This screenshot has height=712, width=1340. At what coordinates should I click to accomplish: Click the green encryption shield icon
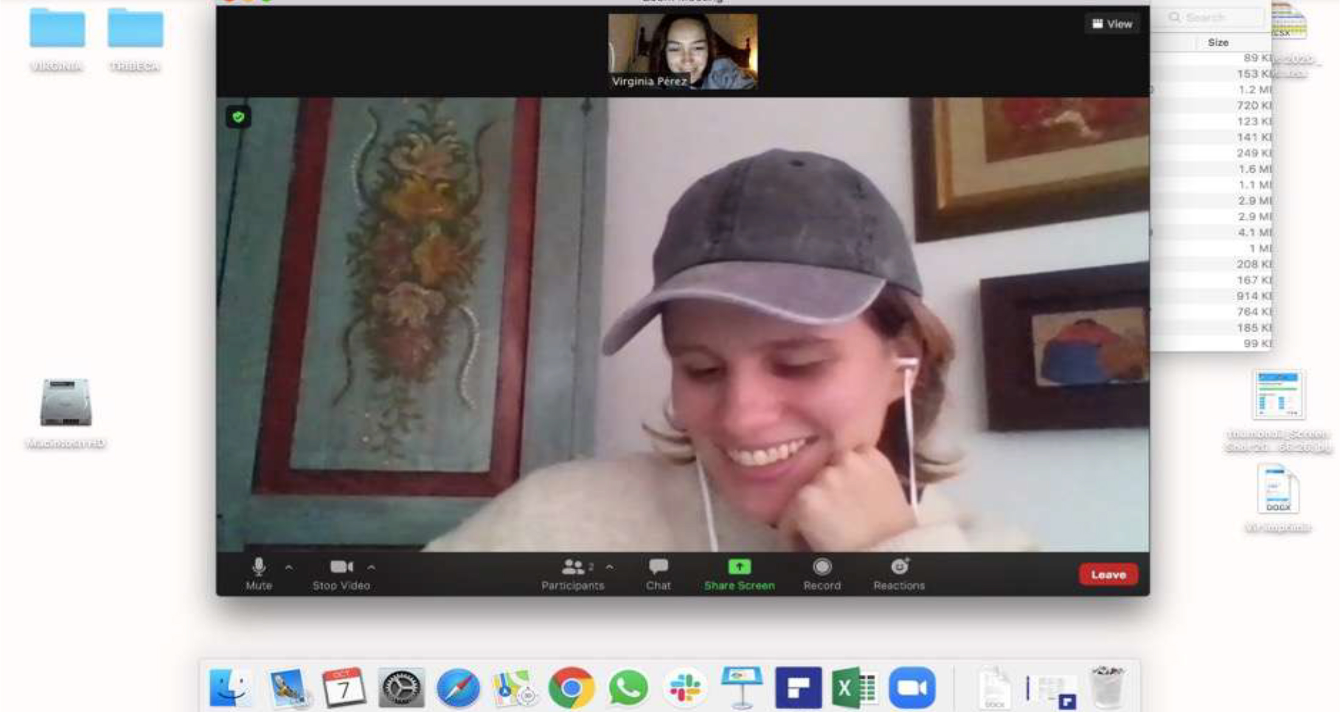[x=238, y=117]
